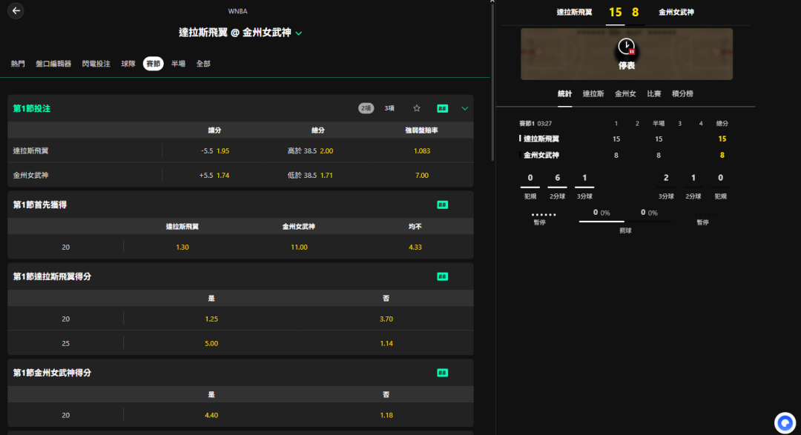Click the 讓分 column header
Image resolution: width=801 pixels, height=435 pixels.
pyautogui.click(x=214, y=130)
